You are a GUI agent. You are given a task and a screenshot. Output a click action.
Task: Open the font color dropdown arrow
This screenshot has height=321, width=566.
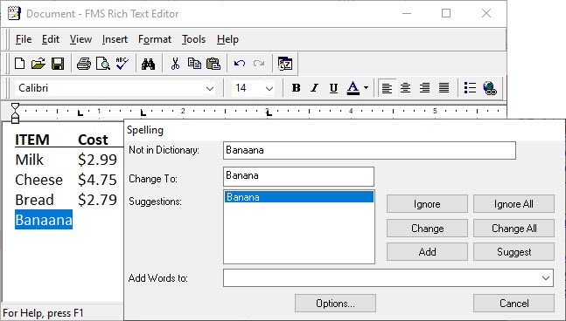click(366, 88)
